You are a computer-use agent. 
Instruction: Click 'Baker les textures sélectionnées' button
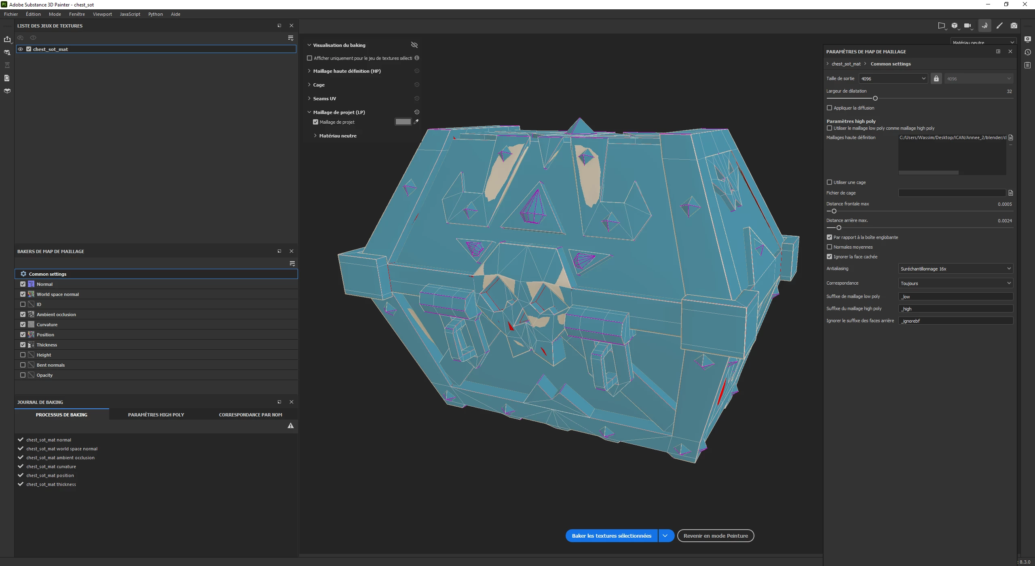click(x=611, y=536)
